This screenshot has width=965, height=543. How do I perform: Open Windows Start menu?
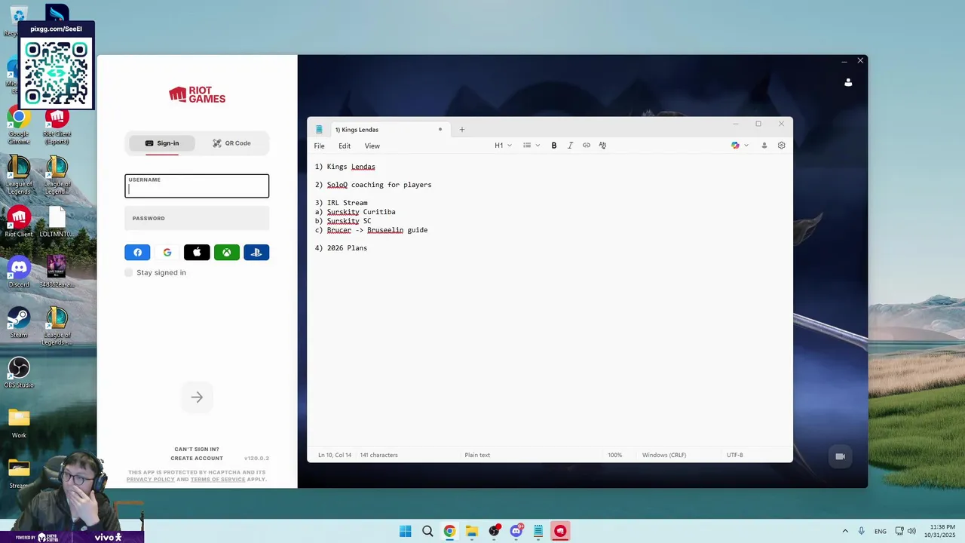pyautogui.click(x=405, y=531)
